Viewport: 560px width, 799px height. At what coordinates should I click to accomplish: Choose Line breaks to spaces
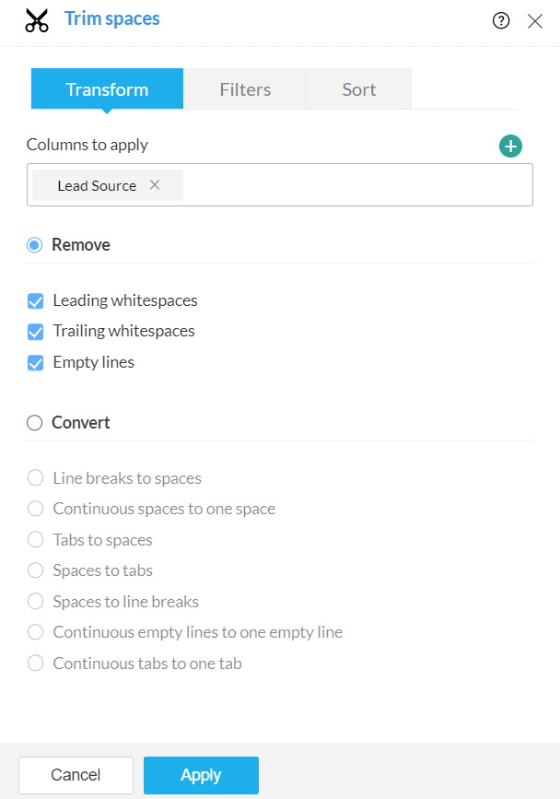[x=36, y=478]
